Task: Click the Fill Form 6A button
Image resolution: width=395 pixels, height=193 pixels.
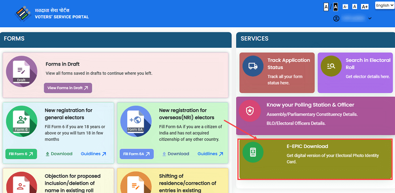Action: click(x=137, y=154)
